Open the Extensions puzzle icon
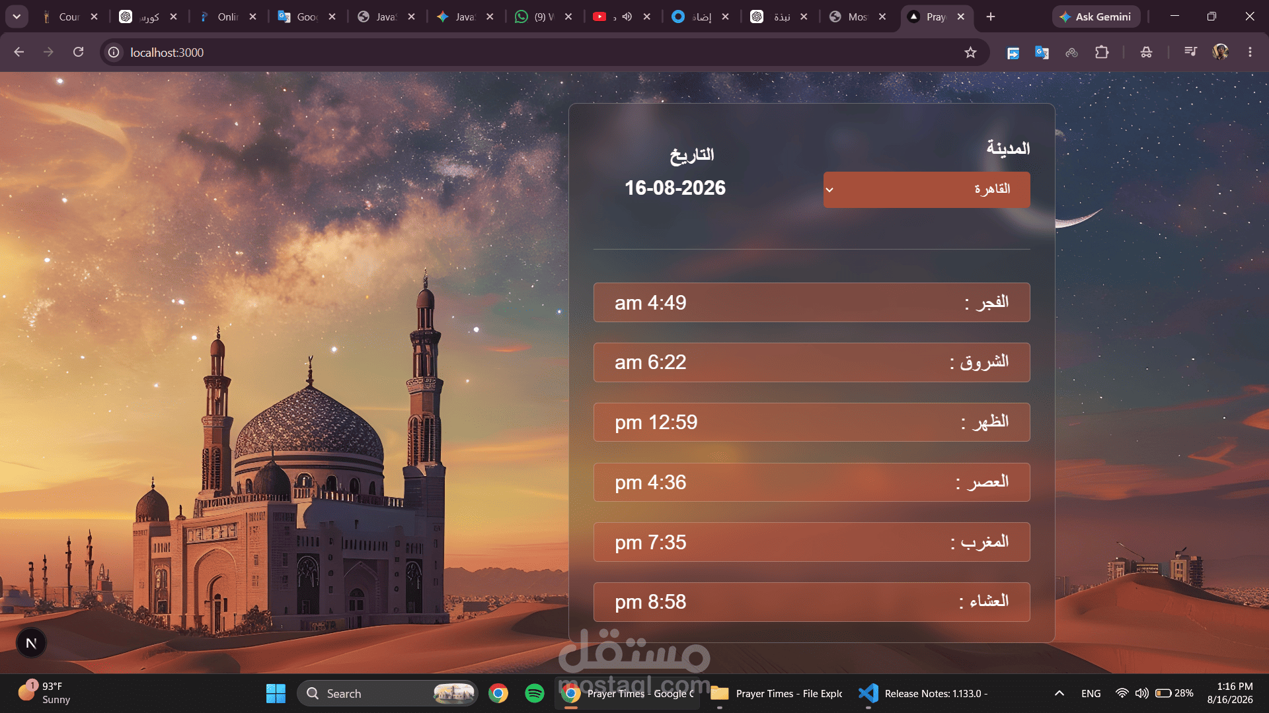The image size is (1269, 713). 1101,52
